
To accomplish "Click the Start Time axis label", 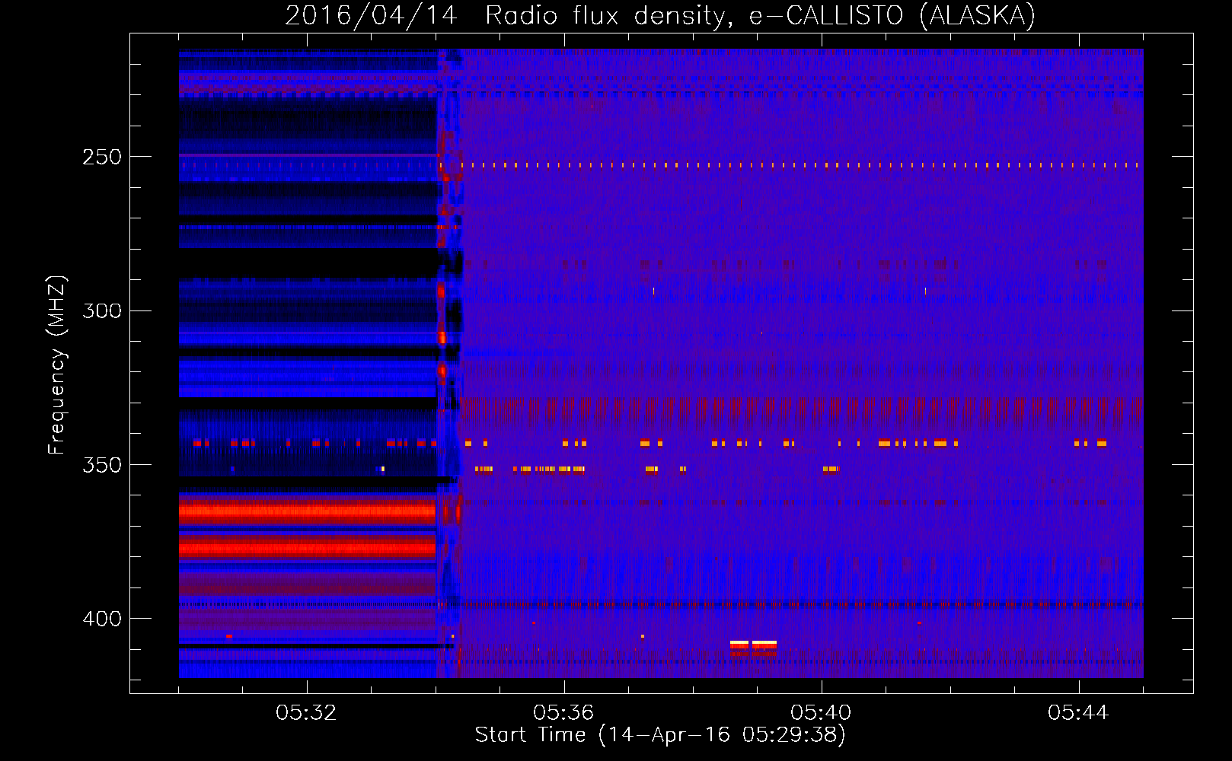I will 659,735.
